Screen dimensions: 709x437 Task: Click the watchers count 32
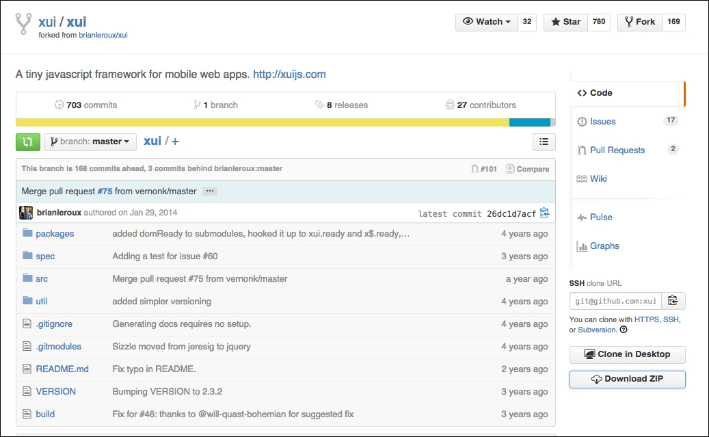[526, 22]
